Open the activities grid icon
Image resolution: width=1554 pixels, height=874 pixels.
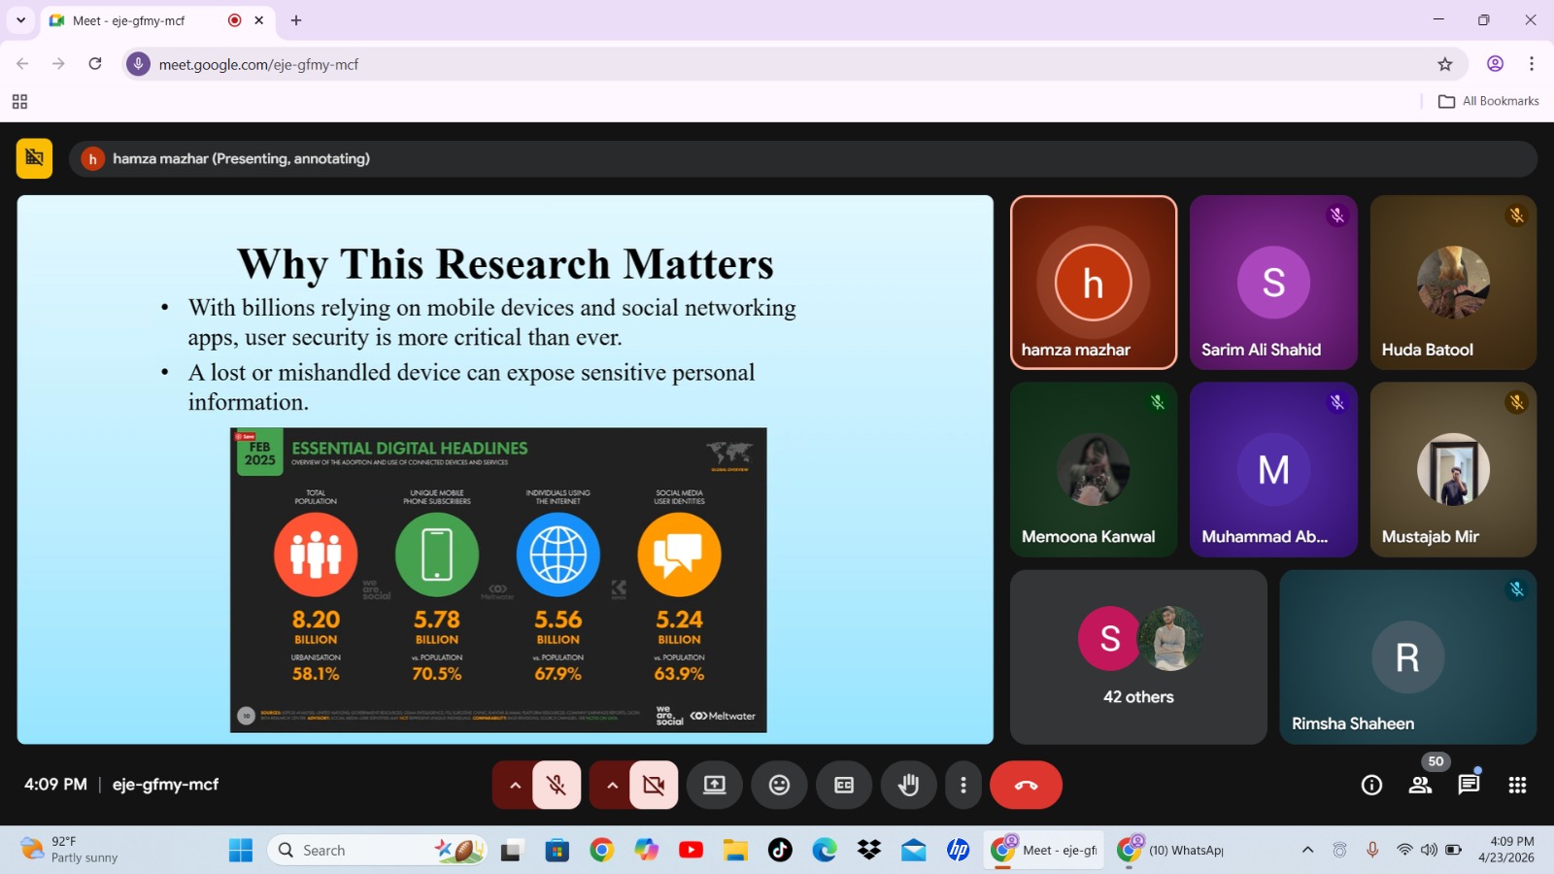(x=1517, y=785)
